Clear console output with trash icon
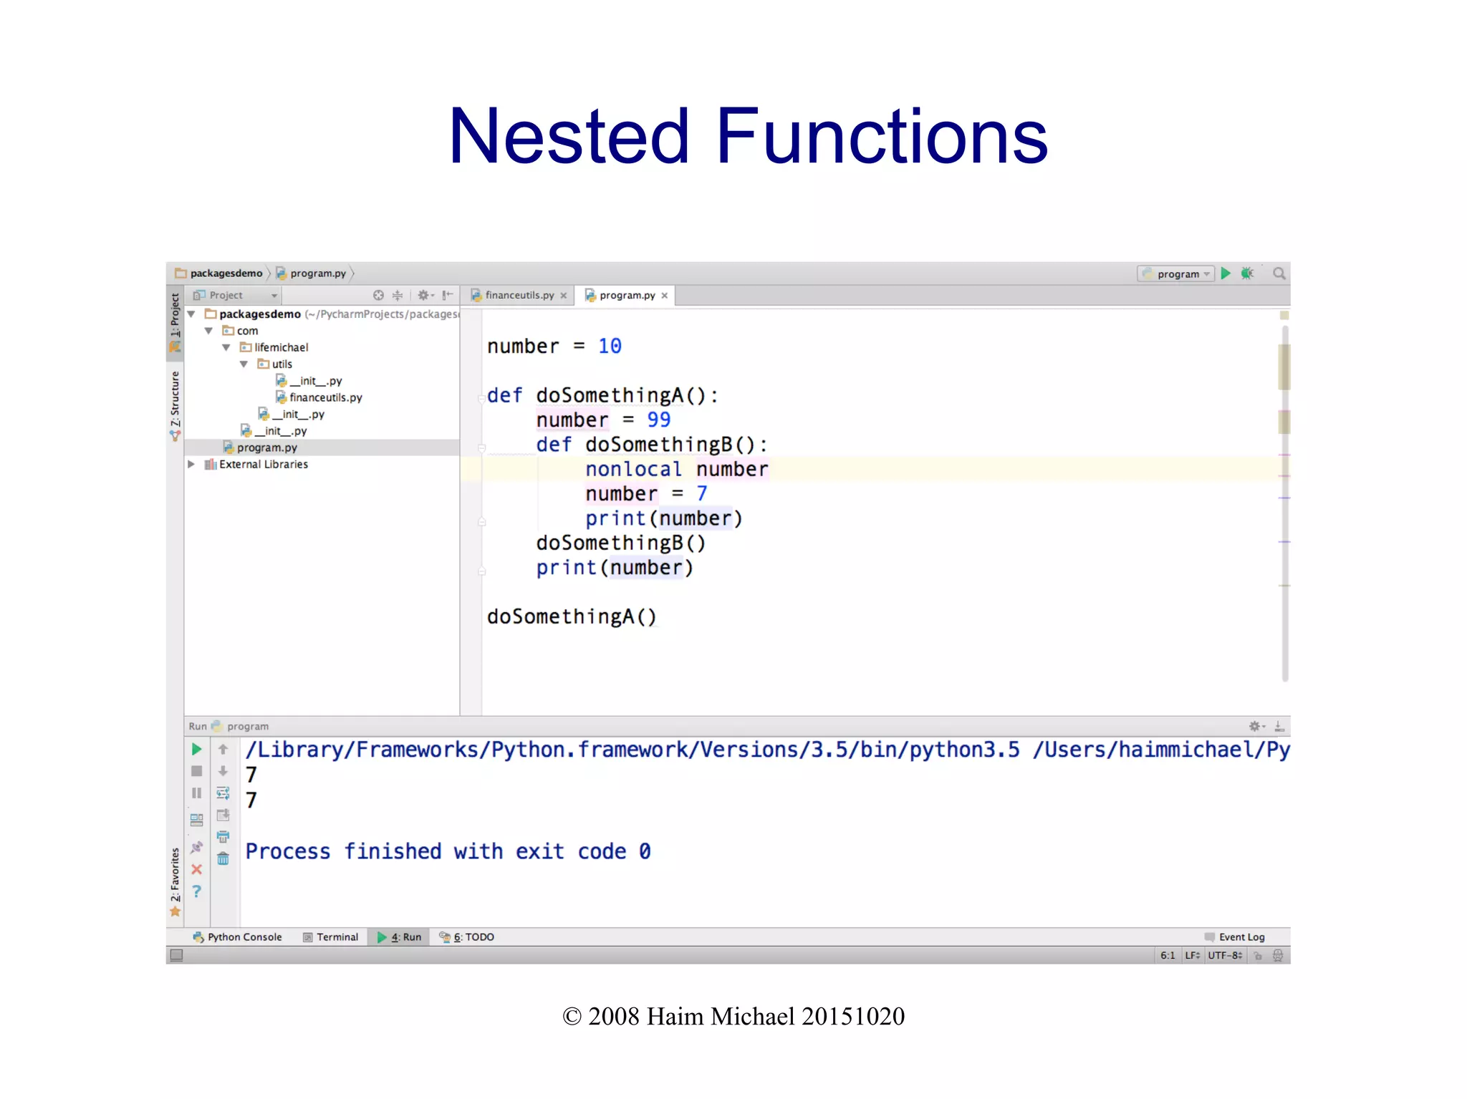 223,858
